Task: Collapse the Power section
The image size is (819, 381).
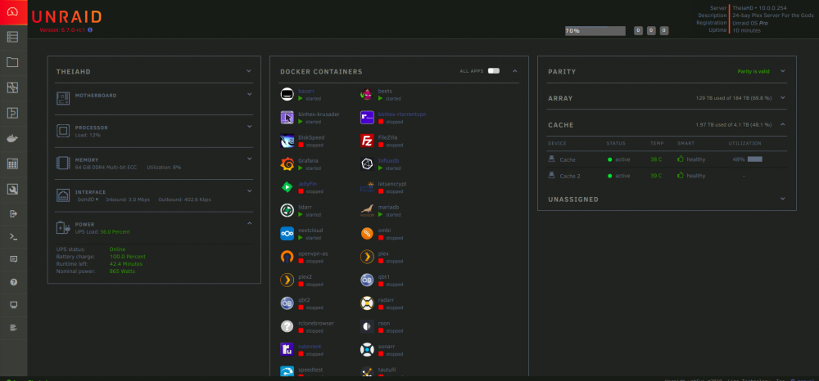Action: coord(249,223)
